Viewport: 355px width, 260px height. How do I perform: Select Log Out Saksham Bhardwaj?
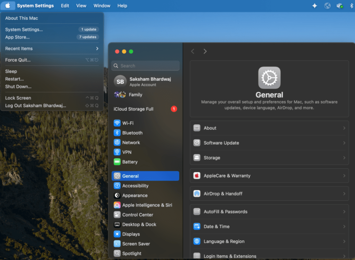[52, 106]
